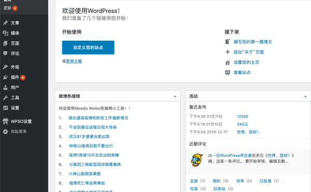Open hot search 火神山医院效果图
311x192 pixels.
pos(85,174)
